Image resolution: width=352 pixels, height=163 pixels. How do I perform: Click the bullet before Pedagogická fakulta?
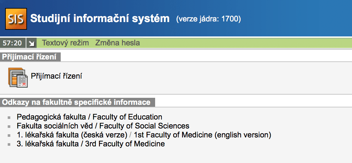pos(9,117)
